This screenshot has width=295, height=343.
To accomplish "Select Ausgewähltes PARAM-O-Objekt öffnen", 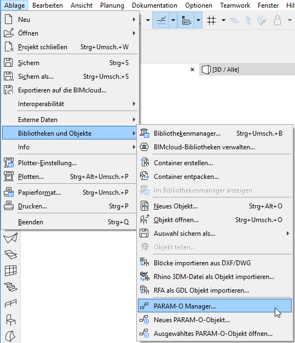I will tap(215, 334).
